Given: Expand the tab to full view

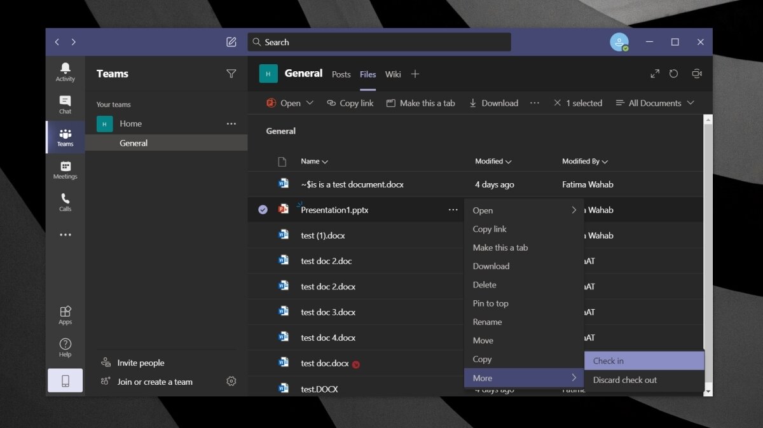Looking at the screenshot, I should [655, 74].
